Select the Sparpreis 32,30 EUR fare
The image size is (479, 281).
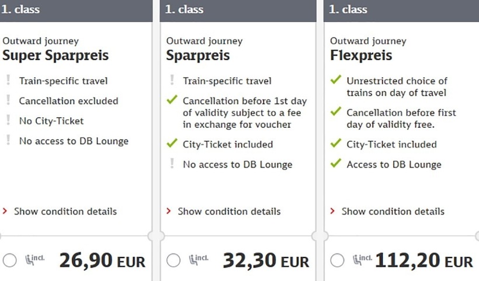(173, 261)
